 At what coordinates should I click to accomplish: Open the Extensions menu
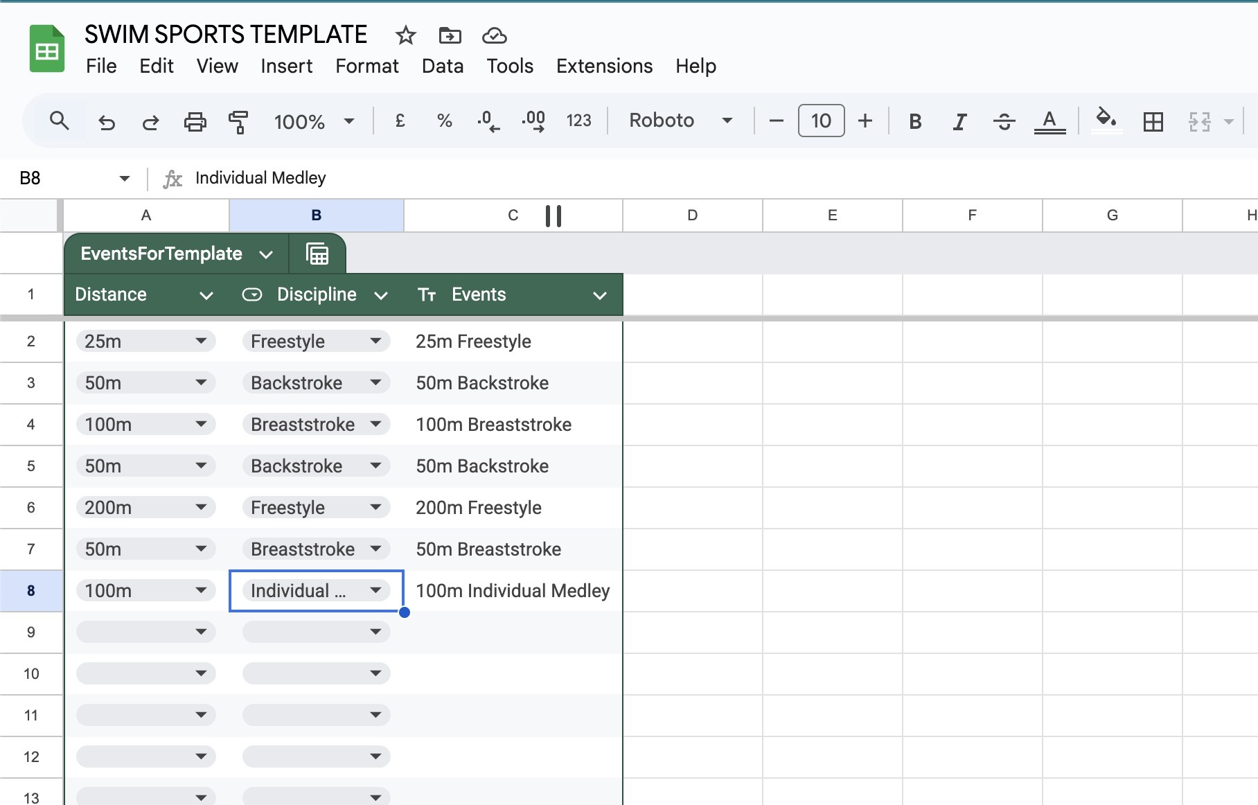[604, 66]
